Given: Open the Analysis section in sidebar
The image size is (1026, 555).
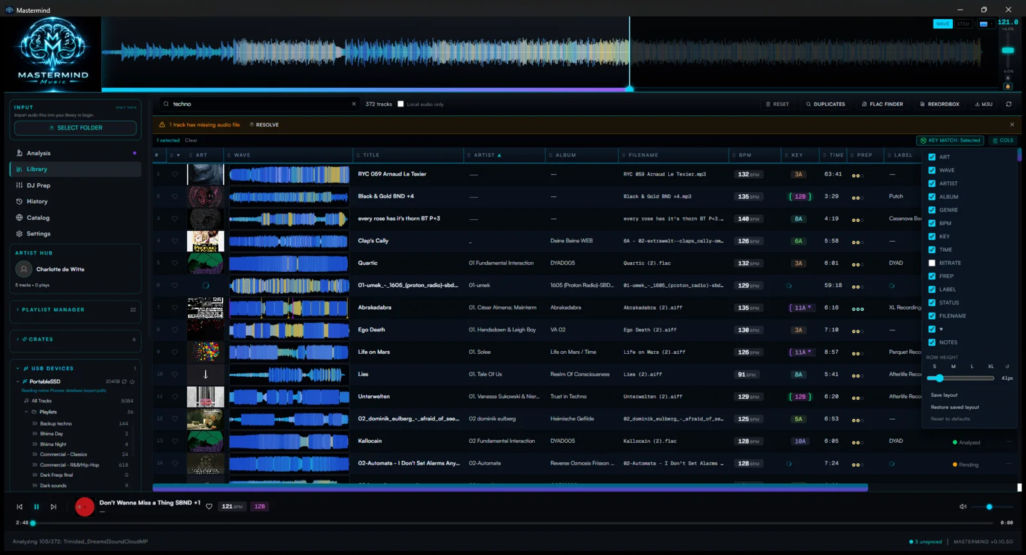Looking at the screenshot, I should 75,153.
